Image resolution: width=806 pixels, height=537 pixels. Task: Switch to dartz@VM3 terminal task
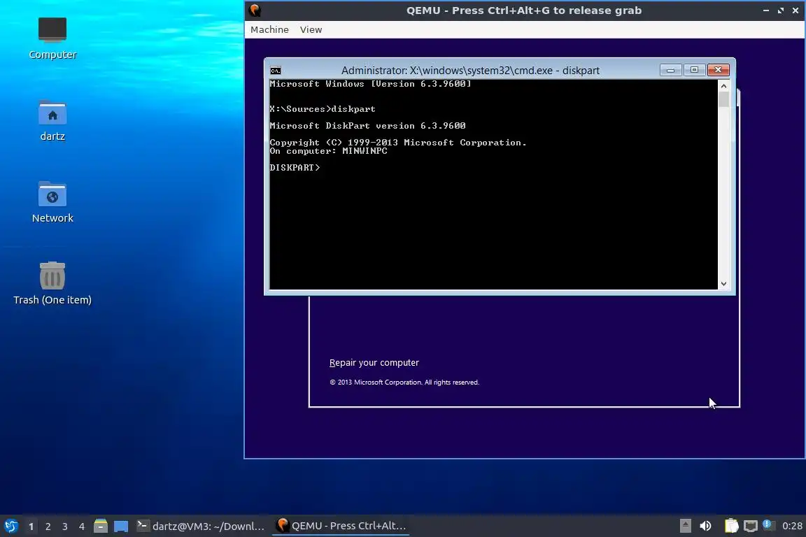coord(201,527)
